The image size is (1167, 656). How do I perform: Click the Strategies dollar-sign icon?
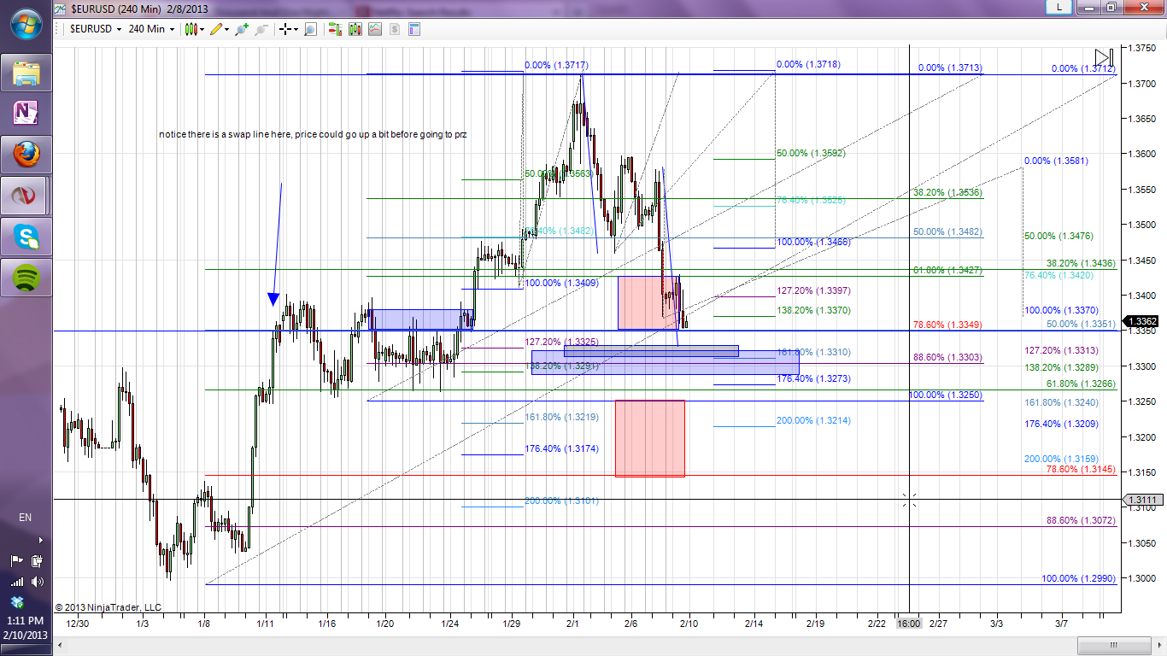395,29
